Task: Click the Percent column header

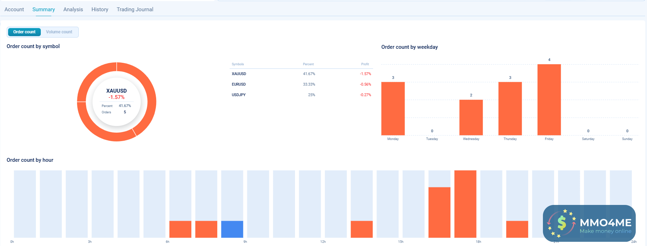Action: pos(308,64)
